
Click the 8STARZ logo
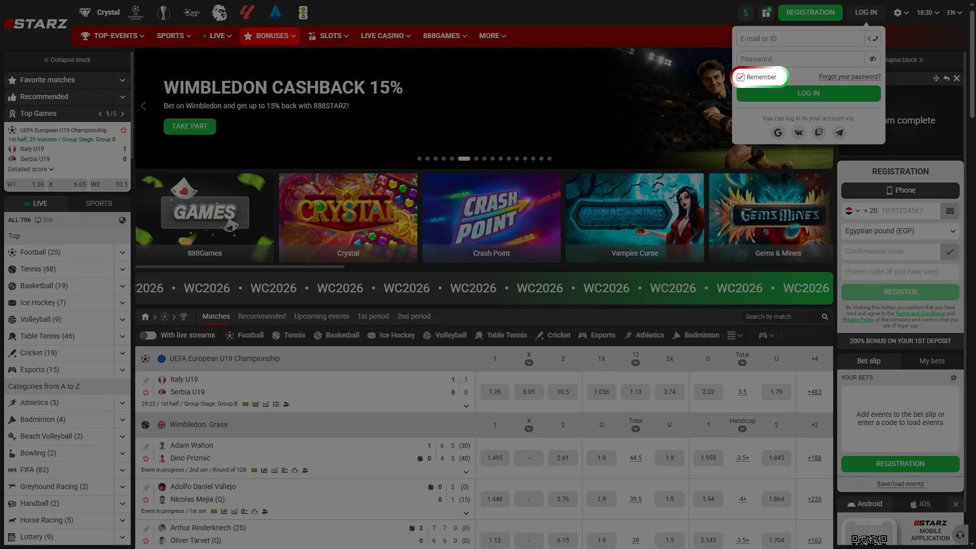[x=36, y=24]
